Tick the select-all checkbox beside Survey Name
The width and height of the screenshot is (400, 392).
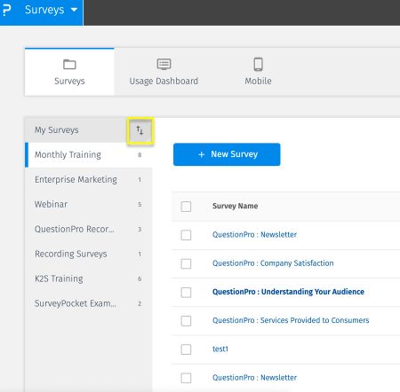click(x=186, y=207)
